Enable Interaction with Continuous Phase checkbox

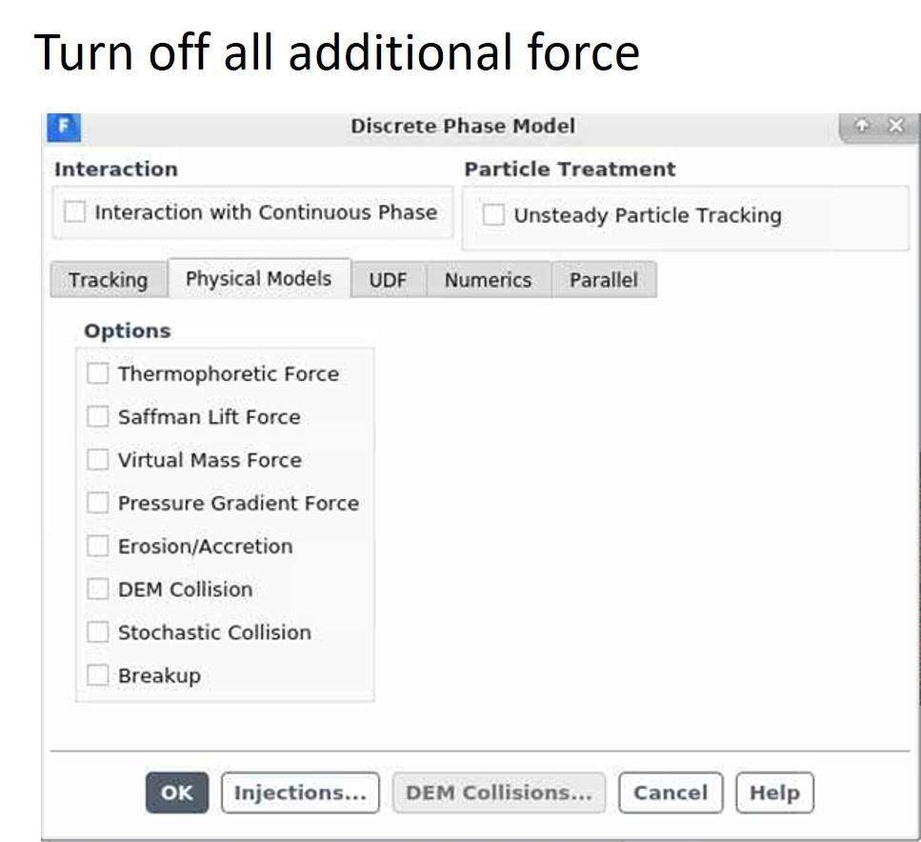[x=74, y=211]
